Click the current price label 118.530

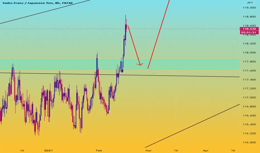pos(249,29)
